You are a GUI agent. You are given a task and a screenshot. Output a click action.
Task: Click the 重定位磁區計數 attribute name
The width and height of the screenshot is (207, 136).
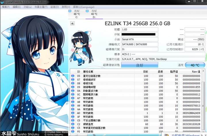92,76
